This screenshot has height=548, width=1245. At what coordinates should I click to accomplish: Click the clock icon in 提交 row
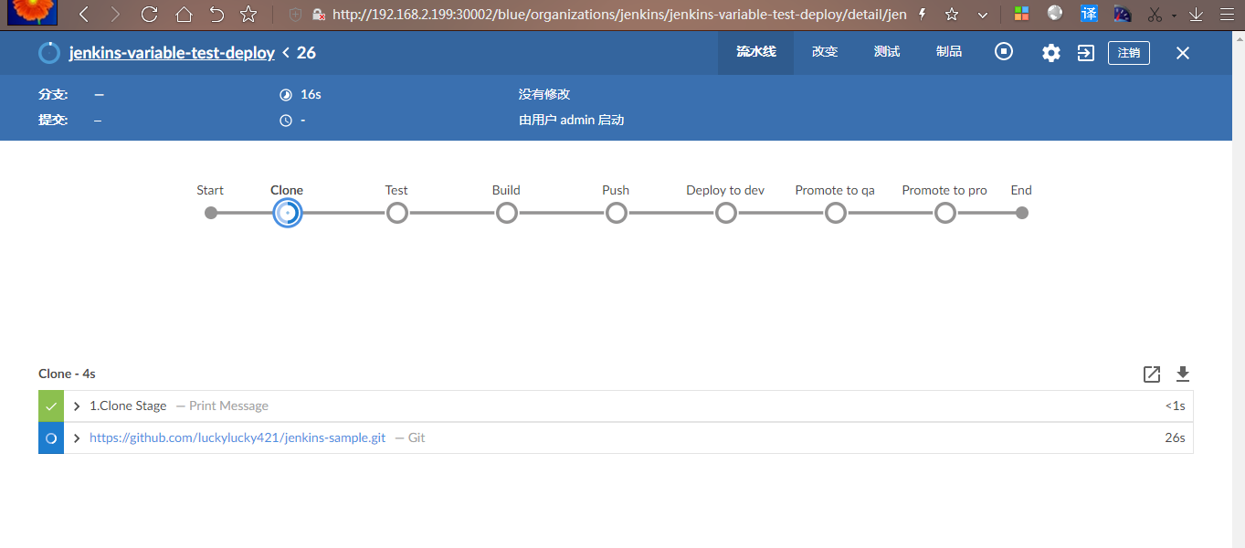point(285,121)
